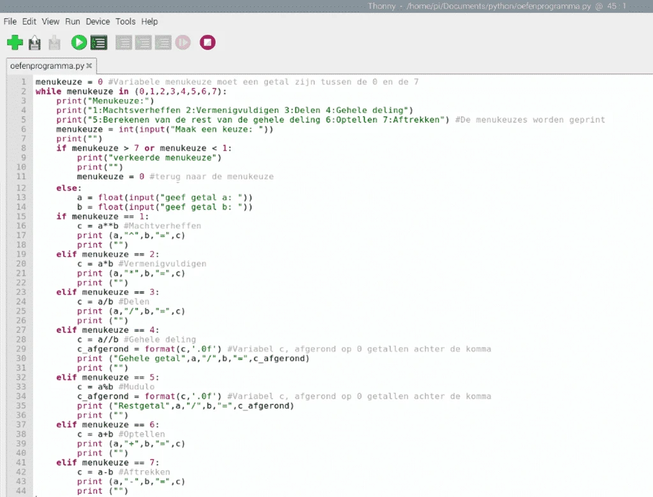This screenshot has width=653, height=497.
Task: Open the File menu
Action: (10, 21)
